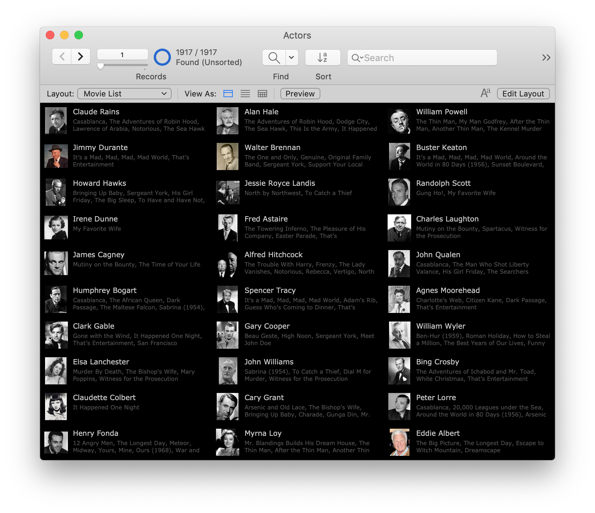This screenshot has width=595, height=513.
Task: Open the text formatting bar icon
Action: coord(485,93)
